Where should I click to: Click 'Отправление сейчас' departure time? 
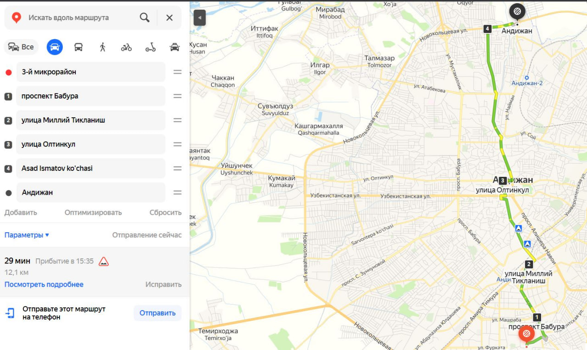(147, 235)
